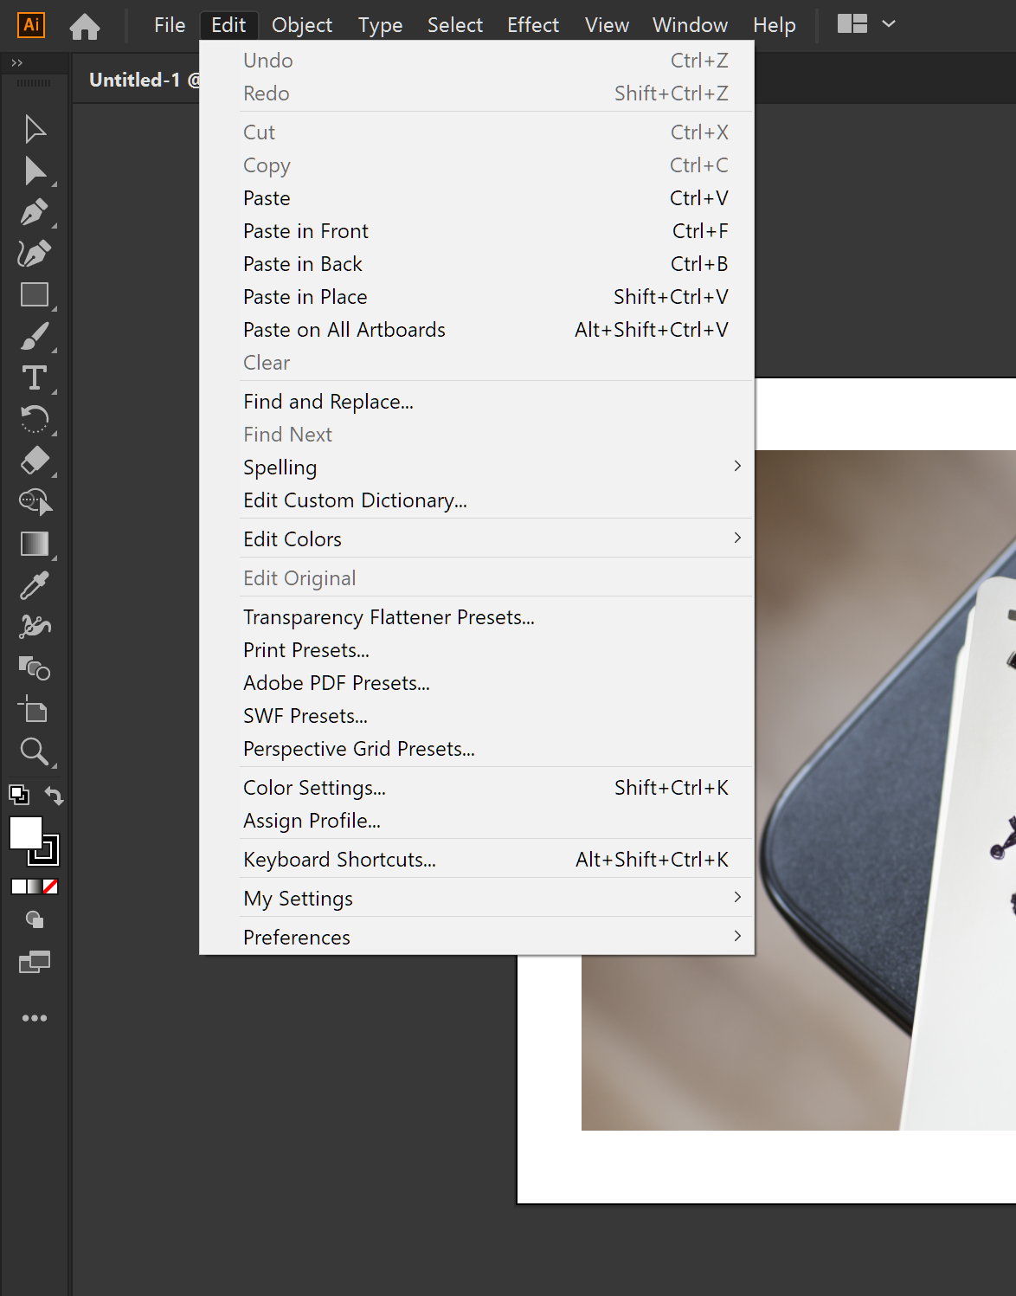The height and width of the screenshot is (1296, 1016).
Task: Select the Zoom tool magnifier
Action: [x=35, y=751]
